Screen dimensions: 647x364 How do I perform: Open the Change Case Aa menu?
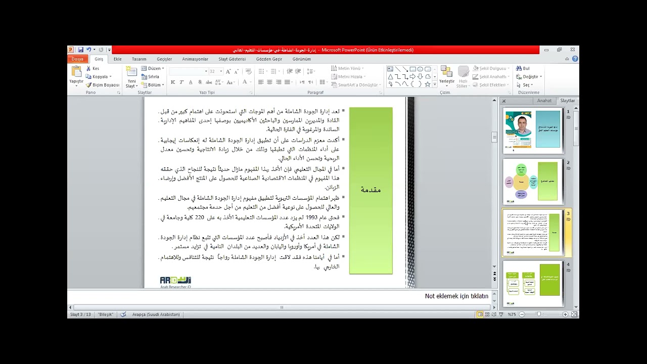230,82
